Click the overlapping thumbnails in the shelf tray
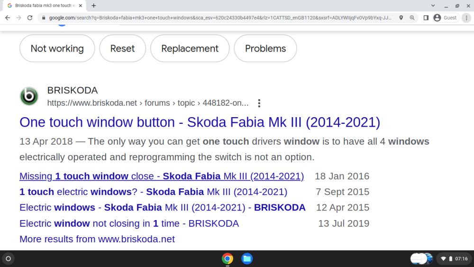Image resolution: width=474 pixels, height=267 pixels. coord(421,259)
